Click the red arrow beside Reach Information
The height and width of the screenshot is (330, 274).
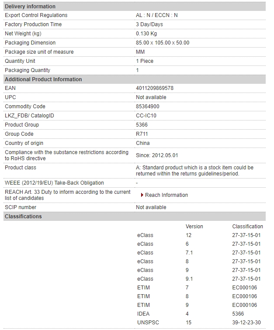(x=142, y=195)
